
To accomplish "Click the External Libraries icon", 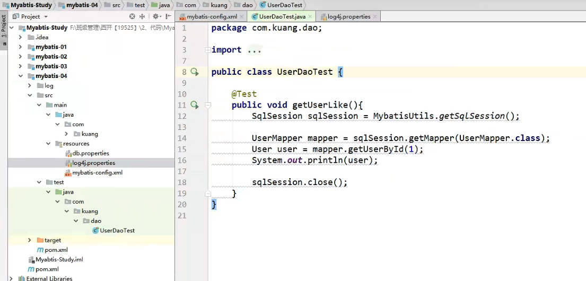I will pos(22,278).
